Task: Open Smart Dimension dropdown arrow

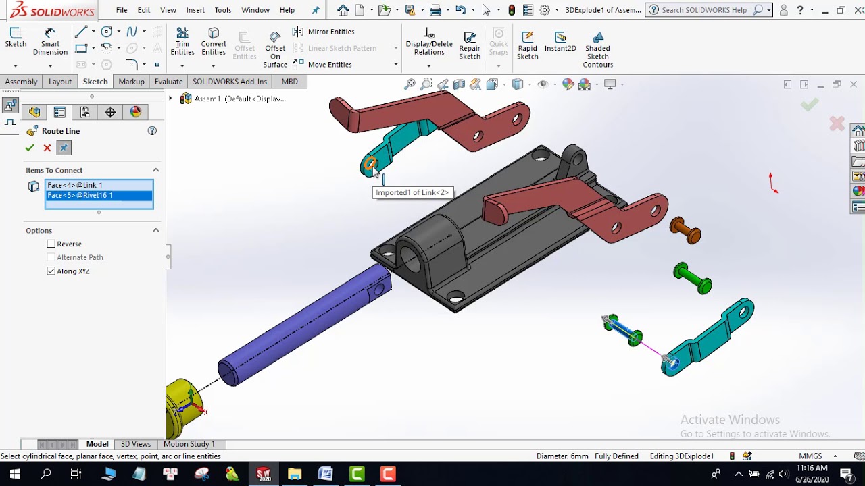Action: point(50,65)
